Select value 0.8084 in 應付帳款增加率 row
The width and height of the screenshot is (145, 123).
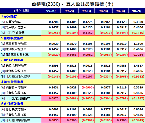138,109
